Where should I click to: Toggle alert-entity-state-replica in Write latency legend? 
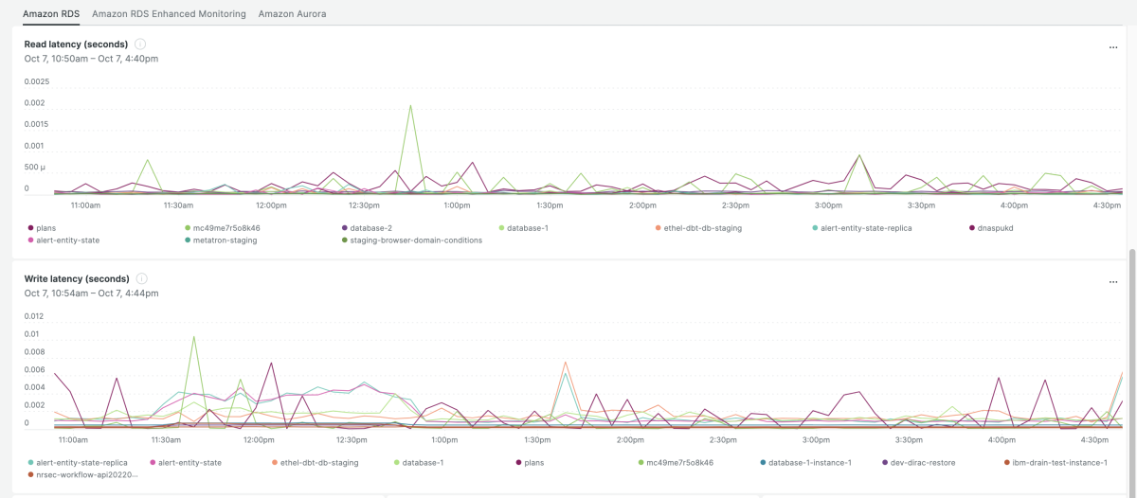point(81,463)
